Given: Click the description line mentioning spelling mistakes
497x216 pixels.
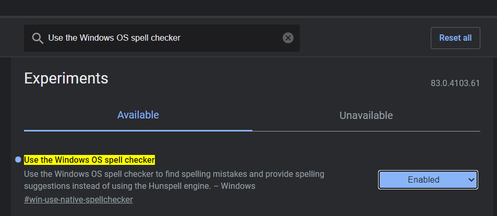Looking at the screenshot, I should coord(174,173).
